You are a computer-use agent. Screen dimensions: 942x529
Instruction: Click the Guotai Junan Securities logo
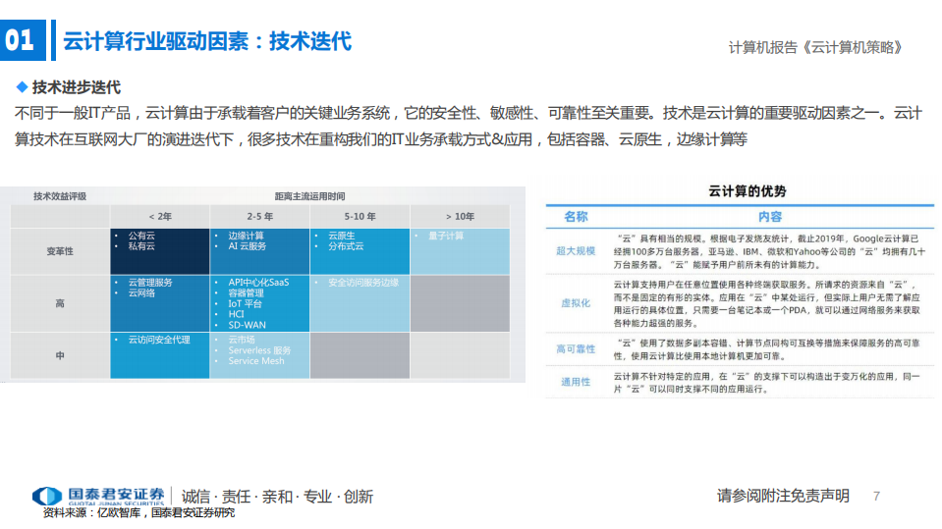pos(98,496)
